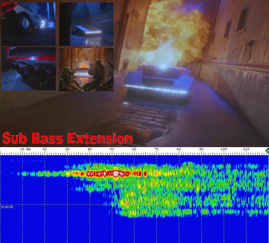Open the exhaust pipes thumbnail
Image resolution: width=269 pixels, height=243 pixels.
28,69
